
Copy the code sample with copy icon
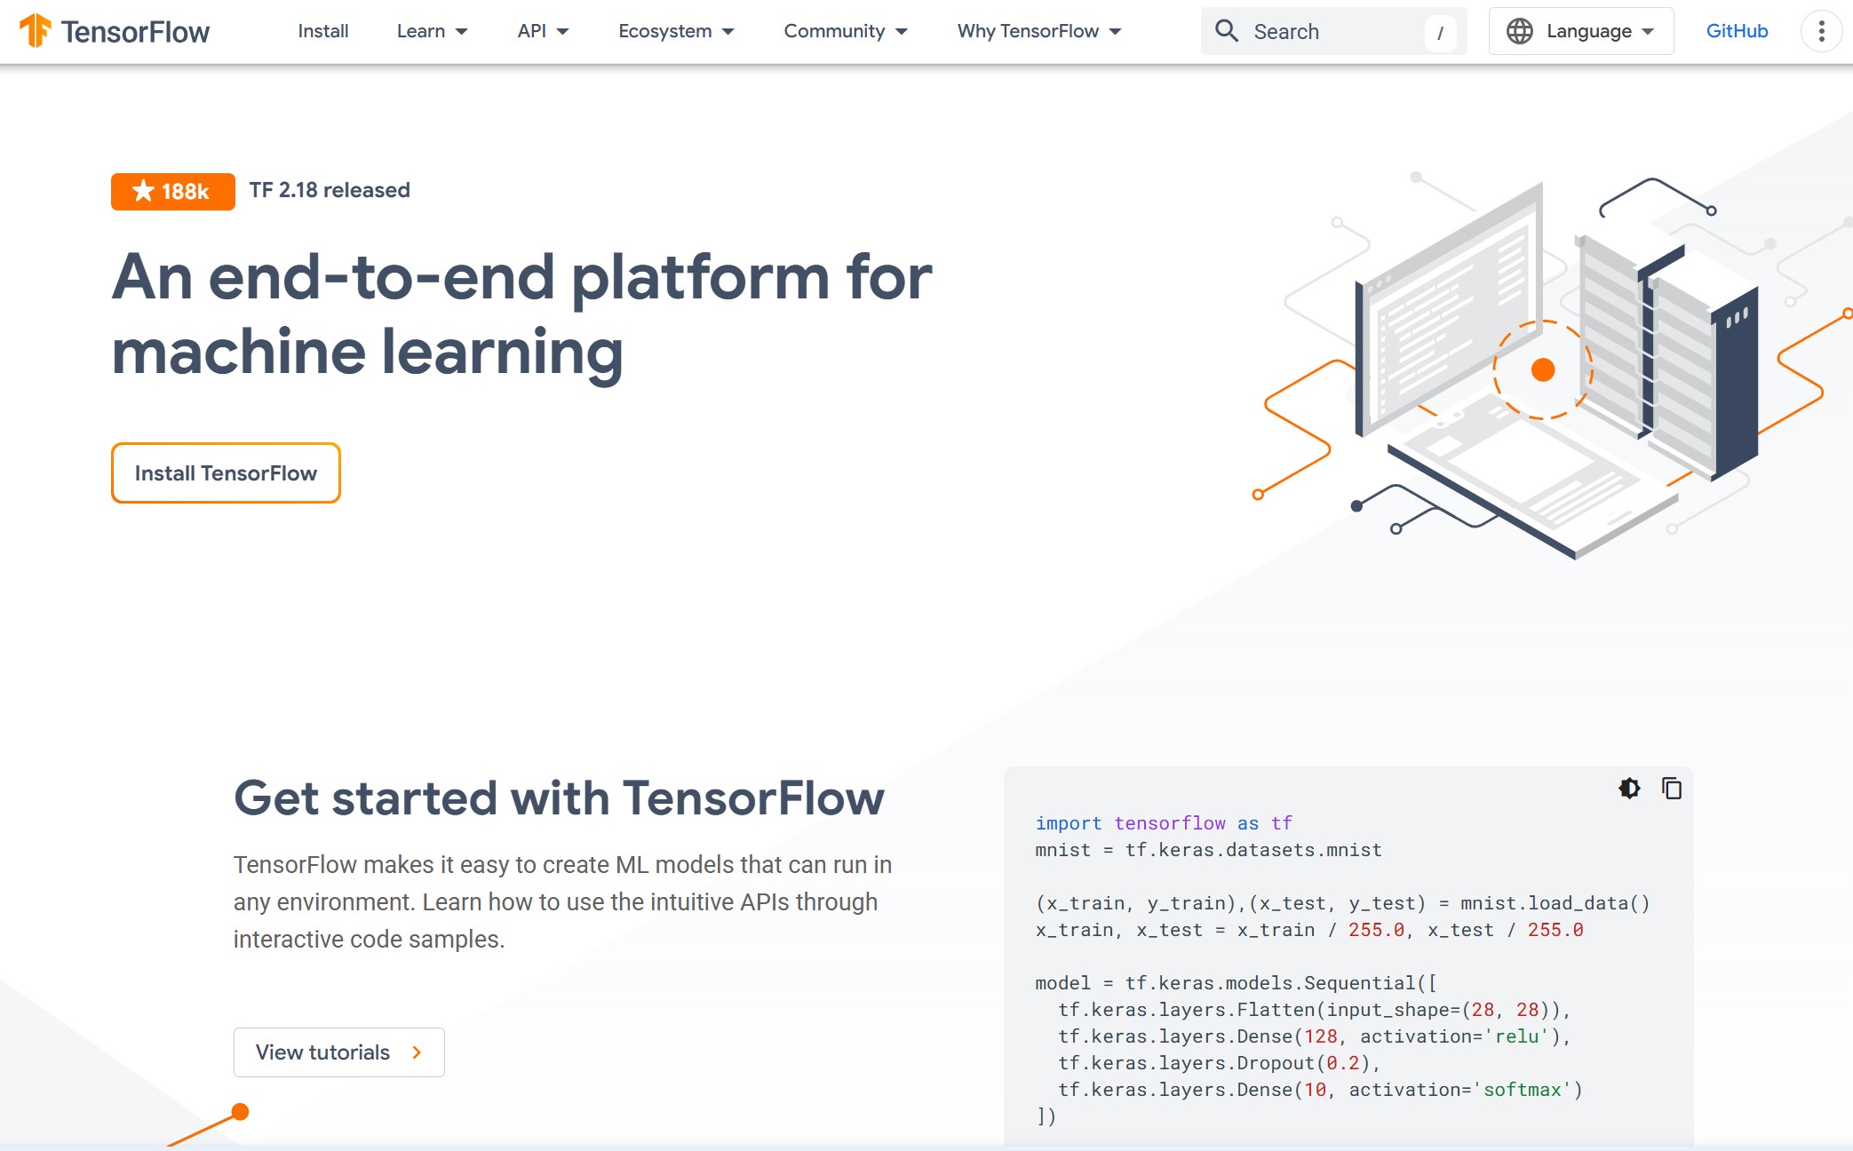tap(1672, 788)
